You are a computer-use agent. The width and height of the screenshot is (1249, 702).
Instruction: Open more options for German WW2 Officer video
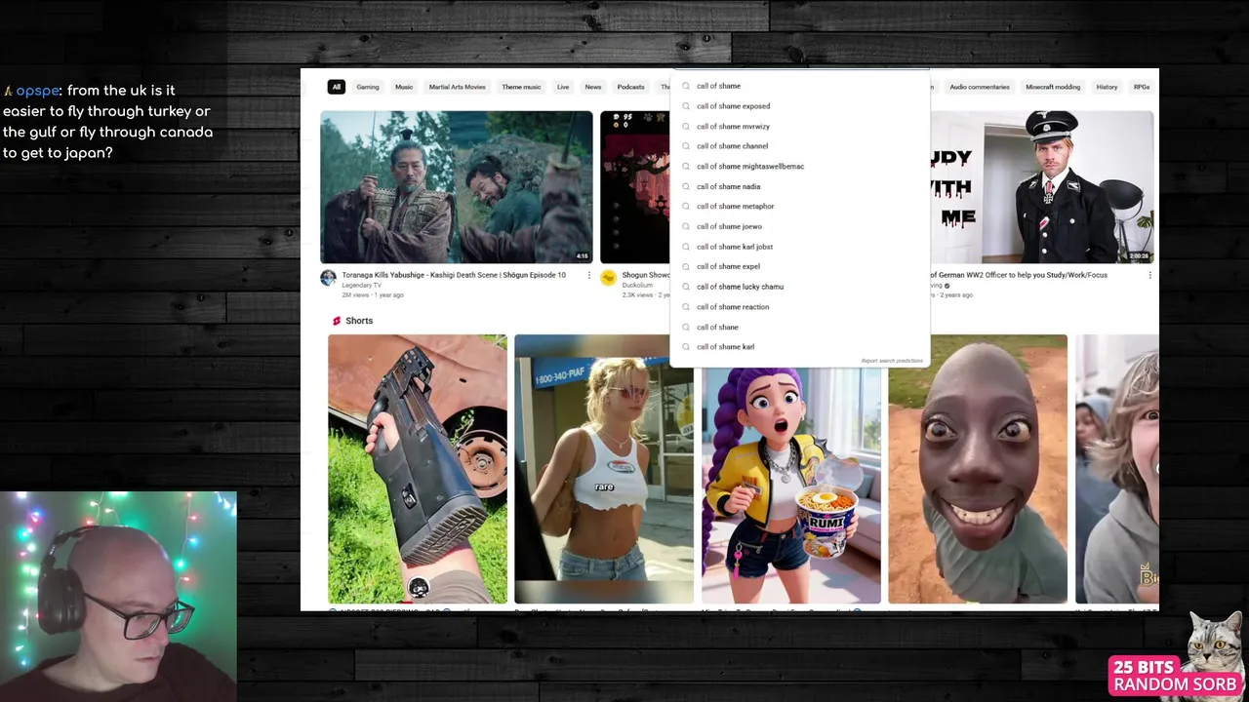click(1149, 275)
